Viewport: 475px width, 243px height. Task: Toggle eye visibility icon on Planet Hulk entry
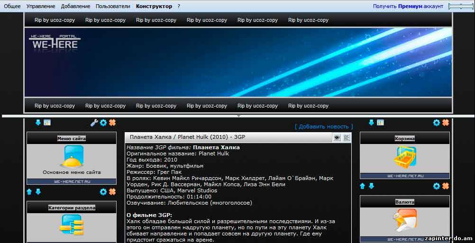pyautogui.click(x=337, y=138)
